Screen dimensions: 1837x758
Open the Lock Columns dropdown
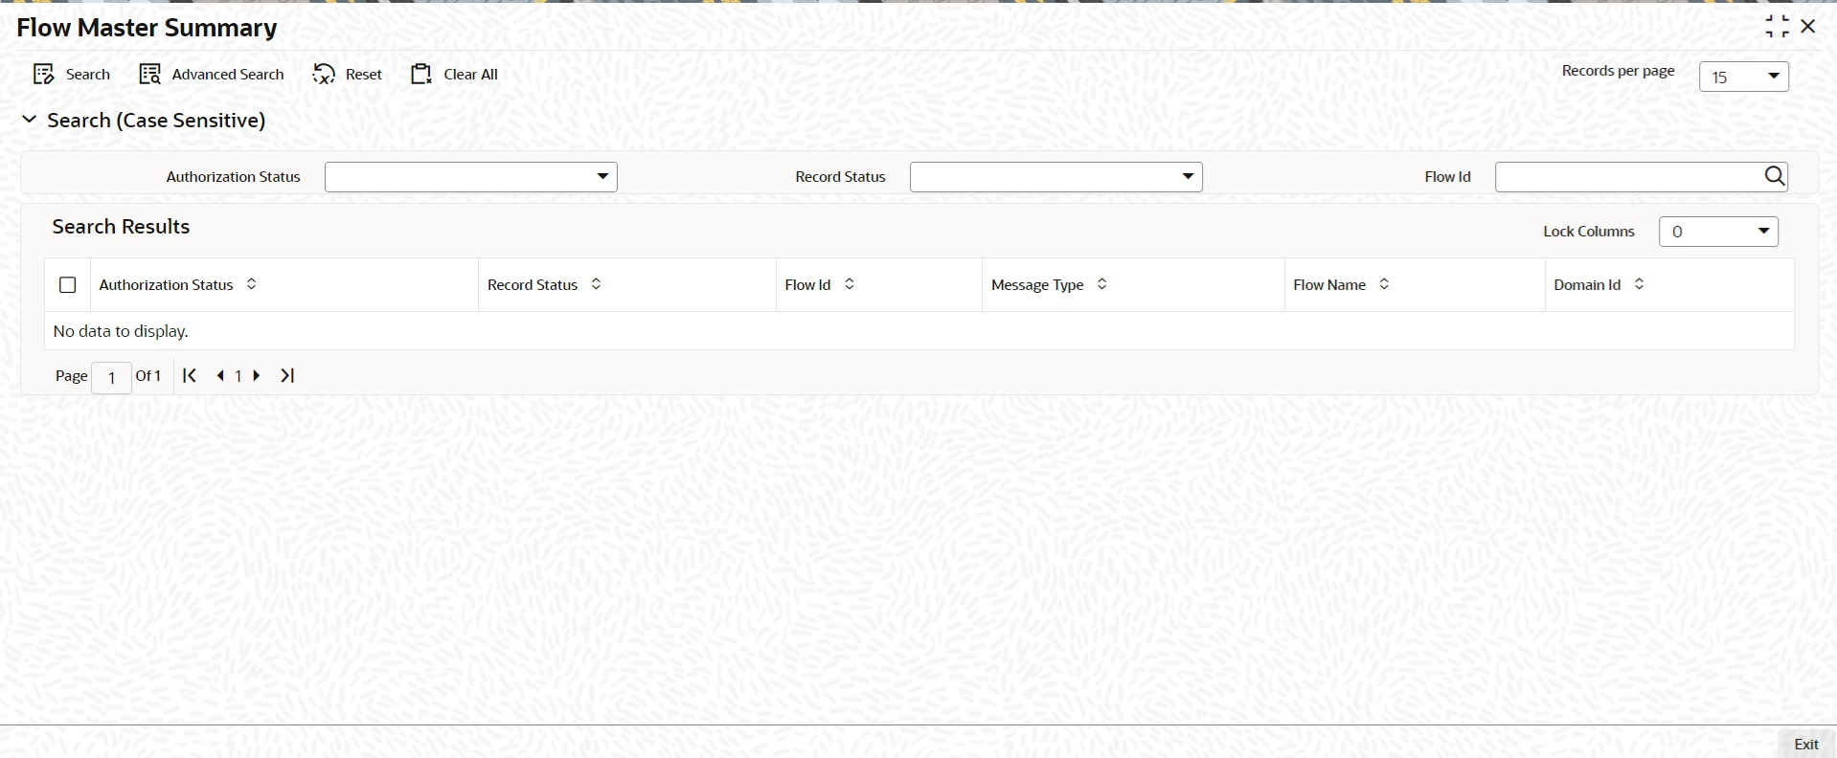tap(1718, 232)
